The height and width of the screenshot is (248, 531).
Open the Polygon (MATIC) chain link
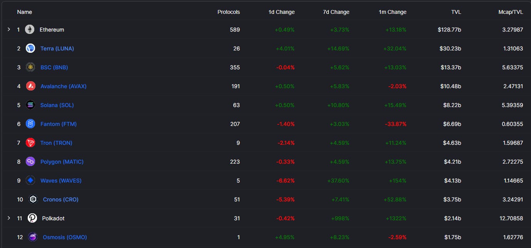62,162
